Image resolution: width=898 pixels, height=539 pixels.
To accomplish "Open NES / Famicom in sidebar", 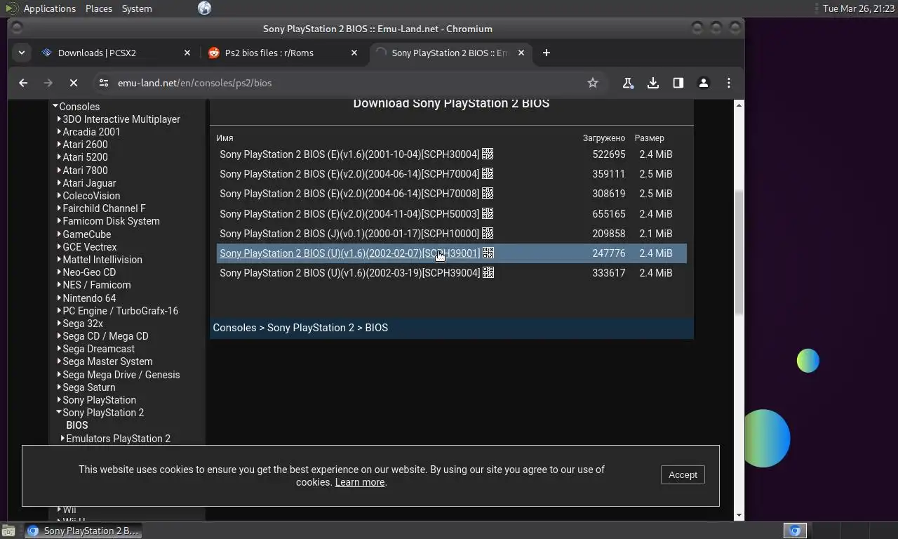I will pos(97,284).
